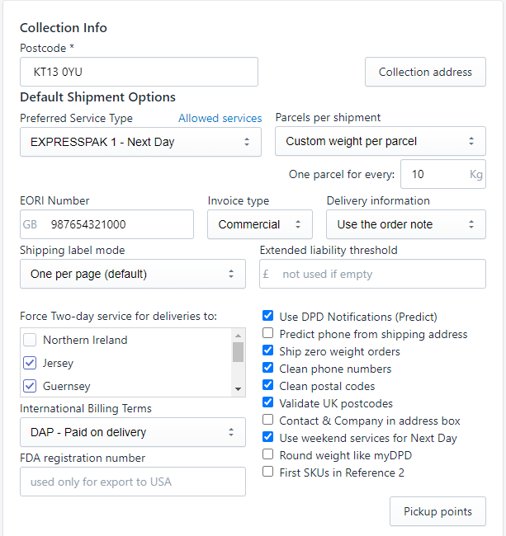Open the Pickup points button
The image size is (506, 536).
click(437, 511)
